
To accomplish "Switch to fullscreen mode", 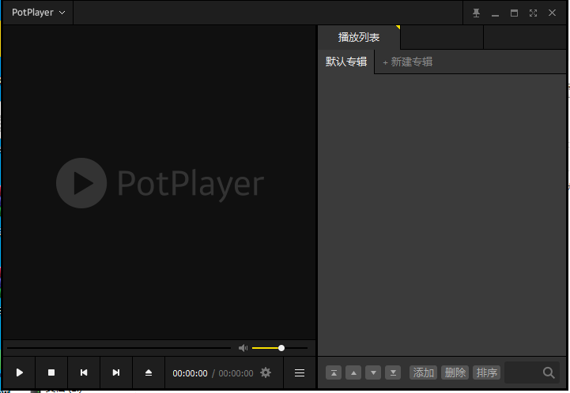I will point(533,13).
